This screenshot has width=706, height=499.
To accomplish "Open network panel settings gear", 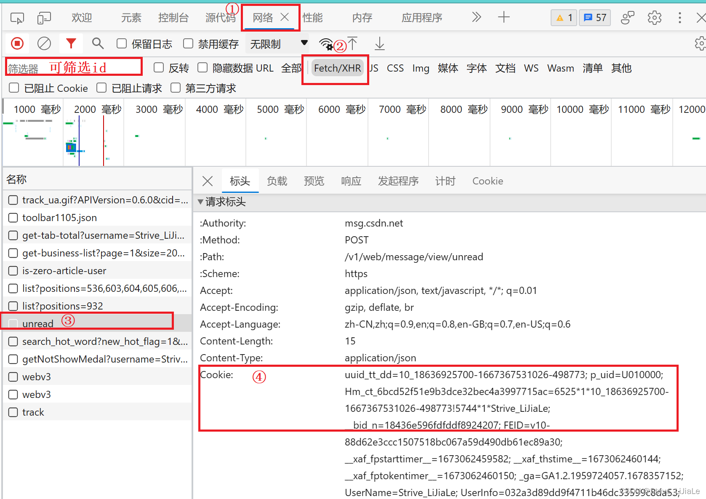I will [x=700, y=43].
